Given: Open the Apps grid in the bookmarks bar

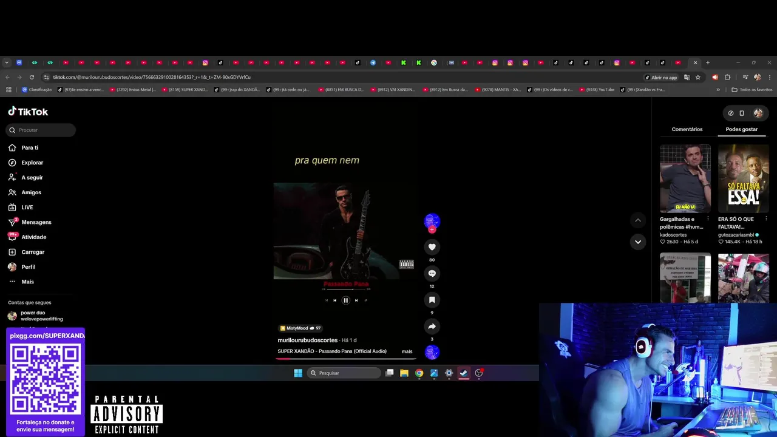Looking at the screenshot, I should tap(8, 90).
